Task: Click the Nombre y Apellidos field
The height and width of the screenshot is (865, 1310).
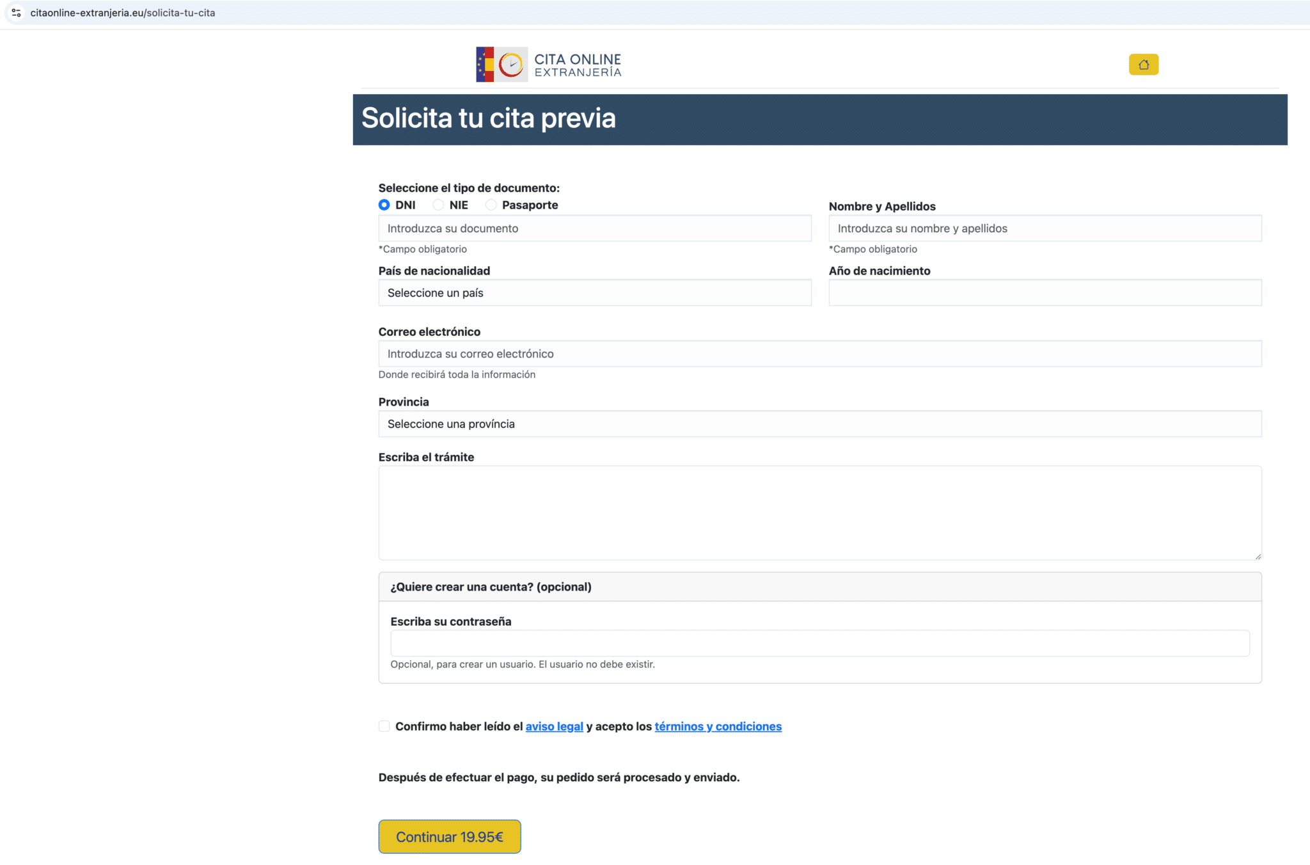Action: [x=1045, y=228]
